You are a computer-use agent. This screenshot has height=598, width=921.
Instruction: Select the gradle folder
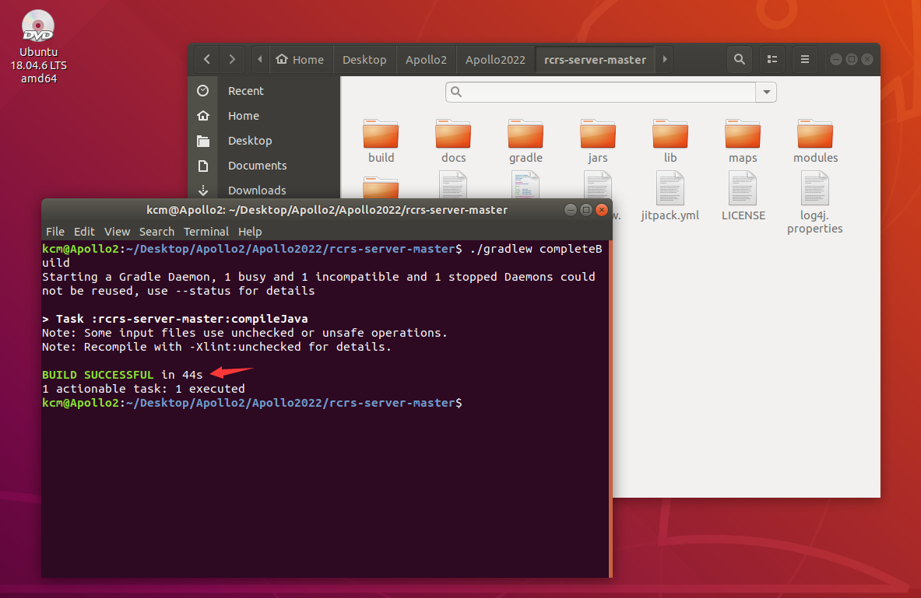pos(525,142)
